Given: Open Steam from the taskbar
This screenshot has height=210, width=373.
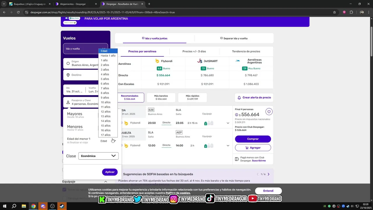Looking at the screenshot, I should (62, 206).
